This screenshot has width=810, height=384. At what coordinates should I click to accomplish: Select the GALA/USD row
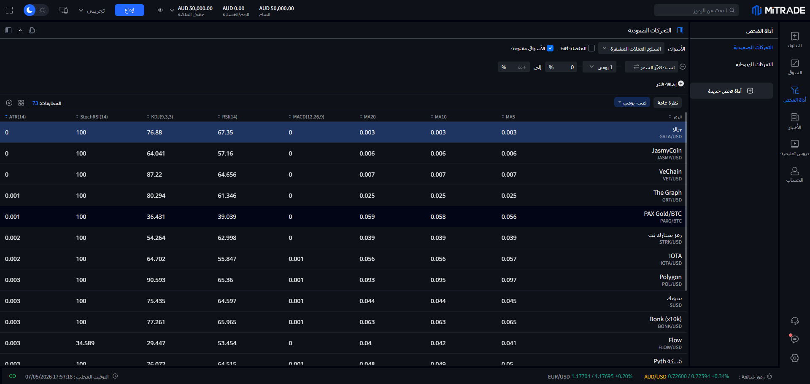coord(343,132)
